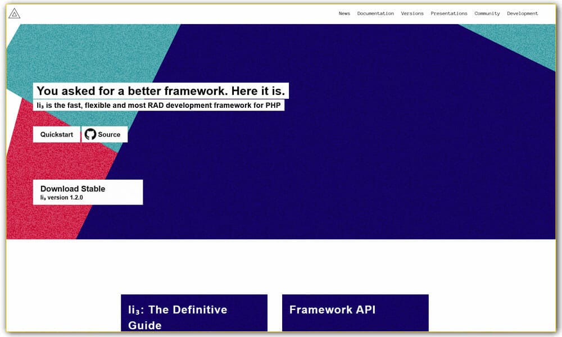562x337 pixels.
Task: Go to the Documentation page
Action: click(x=375, y=13)
